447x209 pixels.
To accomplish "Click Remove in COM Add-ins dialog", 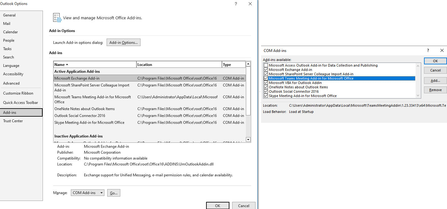I will (435, 90).
